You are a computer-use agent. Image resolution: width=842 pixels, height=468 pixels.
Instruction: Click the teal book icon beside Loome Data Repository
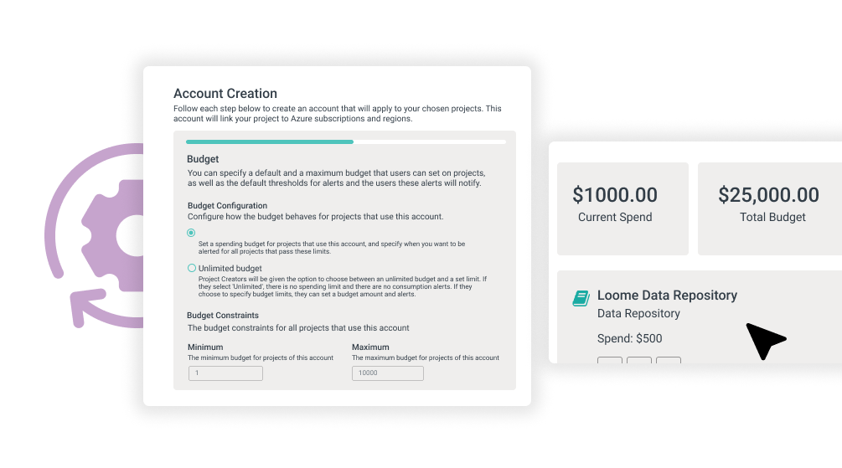(581, 298)
